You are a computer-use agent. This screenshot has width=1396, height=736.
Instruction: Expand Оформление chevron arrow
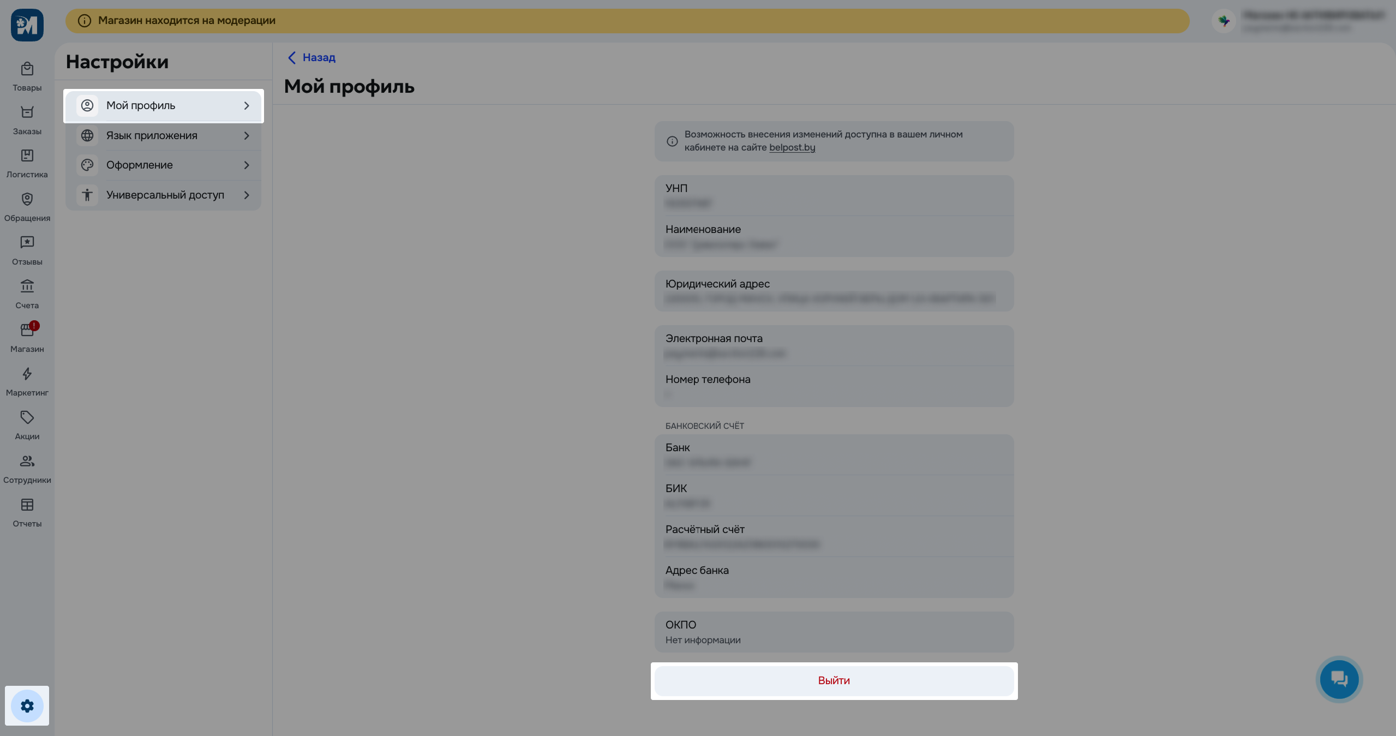247,165
